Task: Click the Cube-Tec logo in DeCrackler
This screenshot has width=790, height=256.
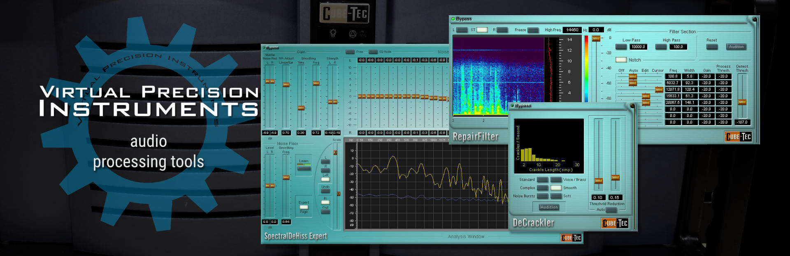Action: (615, 223)
